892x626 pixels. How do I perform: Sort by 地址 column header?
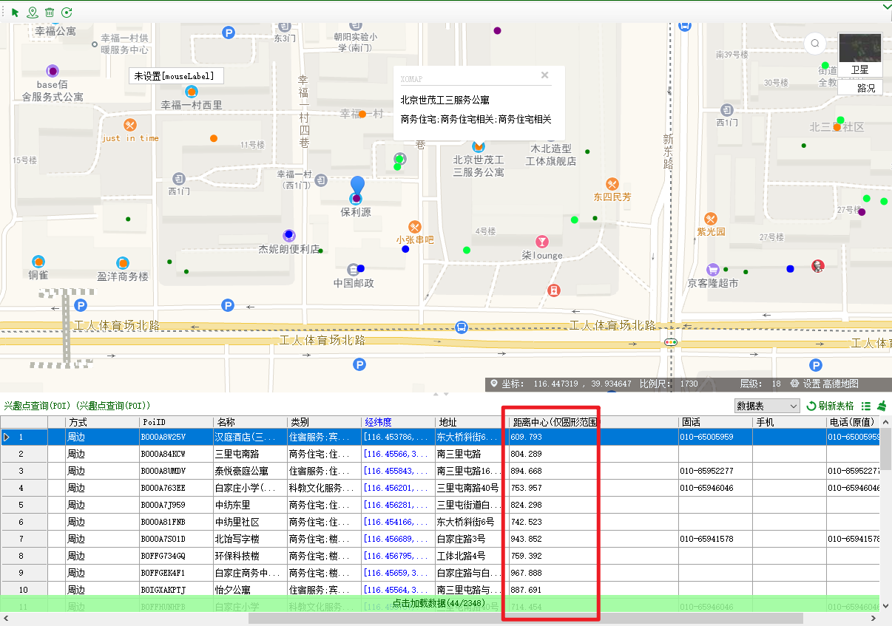tap(472, 422)
